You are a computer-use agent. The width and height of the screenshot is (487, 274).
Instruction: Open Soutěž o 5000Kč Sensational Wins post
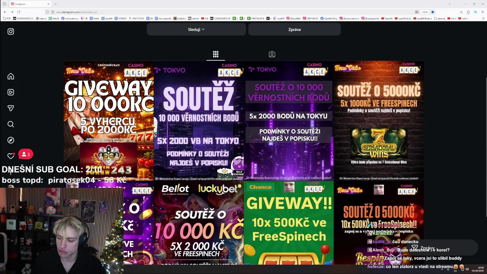tap(379, 121)
